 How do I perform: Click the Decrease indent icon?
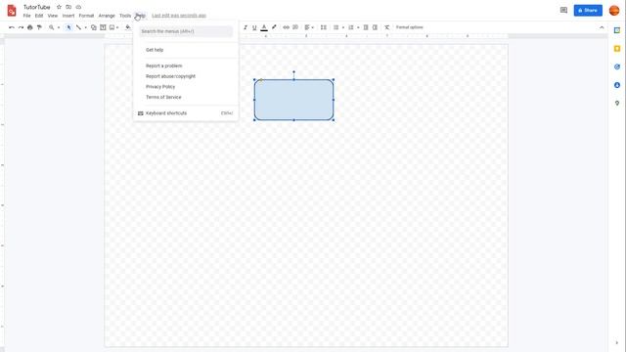[x=366, y=27]
